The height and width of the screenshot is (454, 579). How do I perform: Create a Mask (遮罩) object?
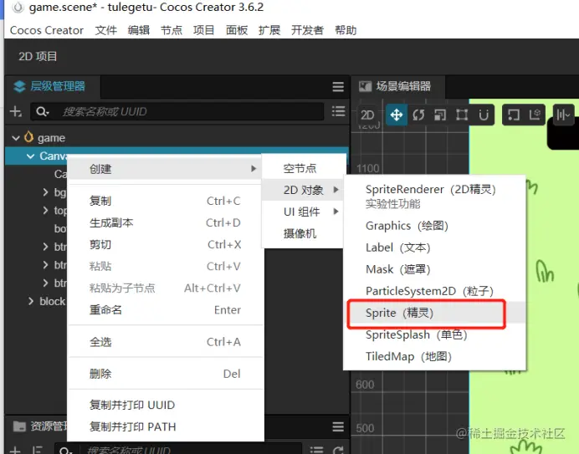434,269
